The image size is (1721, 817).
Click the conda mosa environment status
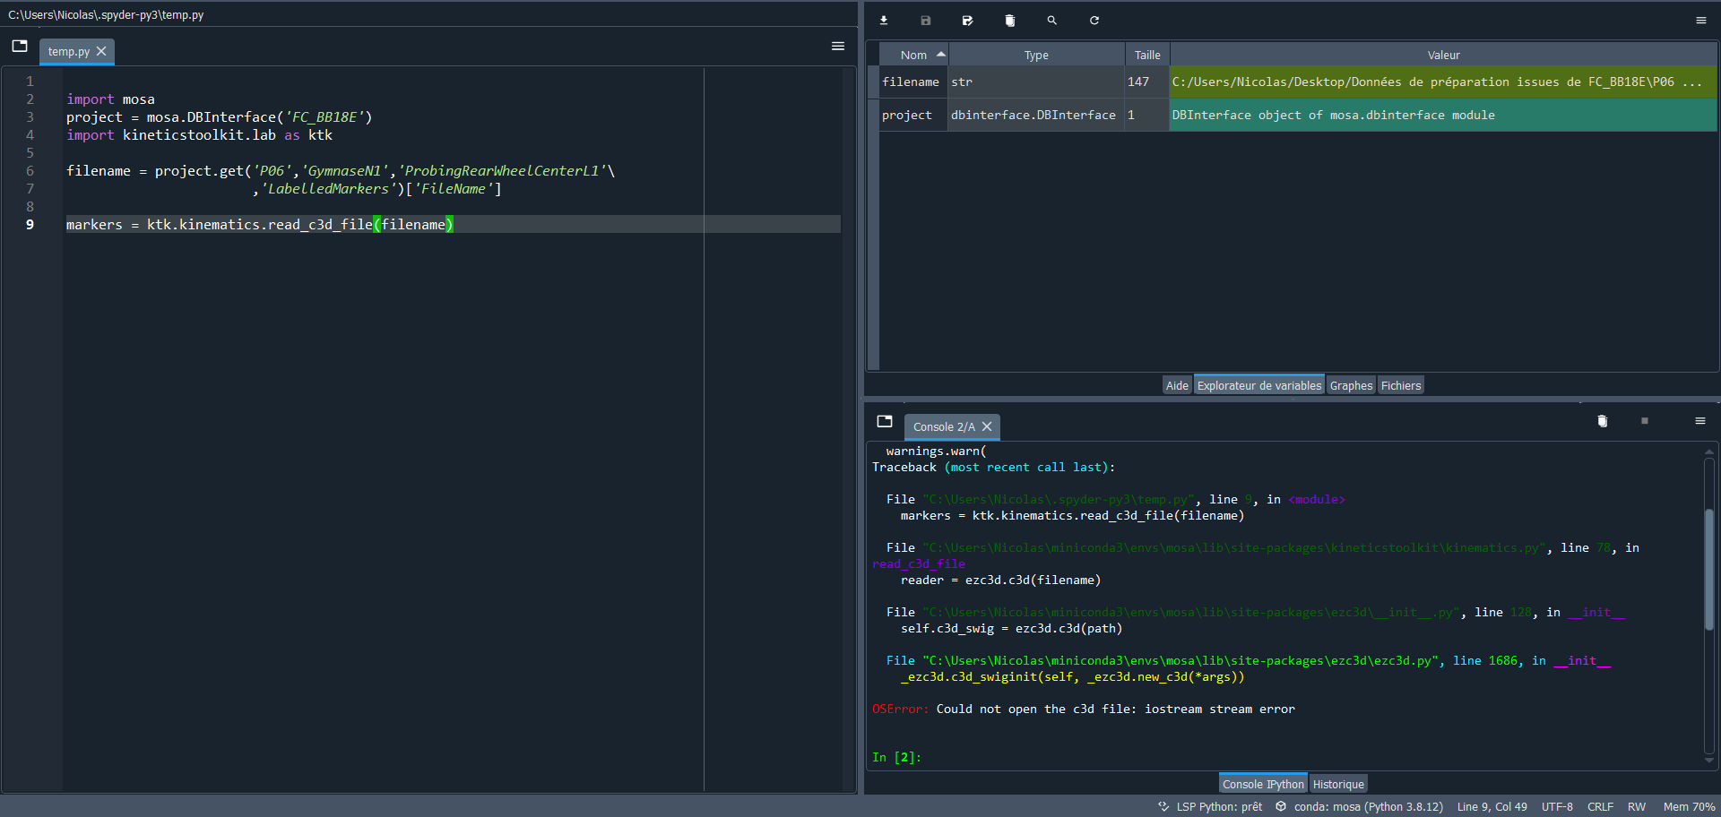coord(1359,806)
